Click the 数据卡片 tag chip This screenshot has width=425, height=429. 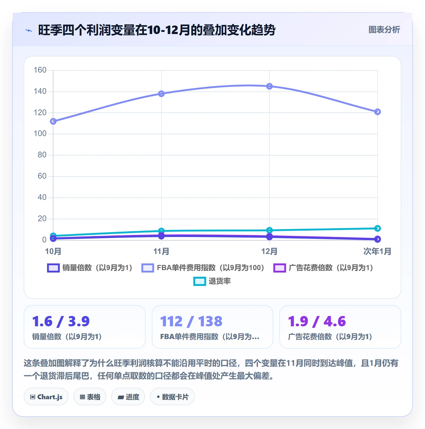[x=172, y=397]
